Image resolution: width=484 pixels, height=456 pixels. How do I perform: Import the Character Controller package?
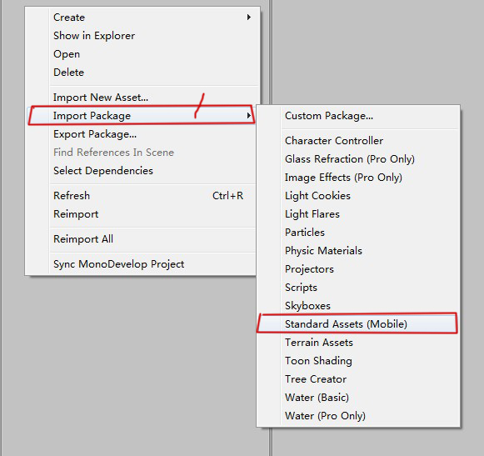tap(334, 141)
